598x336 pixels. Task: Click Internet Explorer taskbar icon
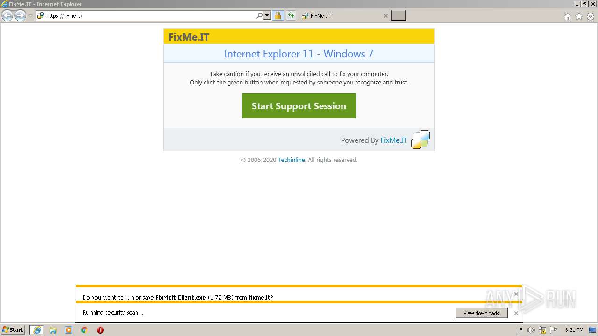point(37,330)
